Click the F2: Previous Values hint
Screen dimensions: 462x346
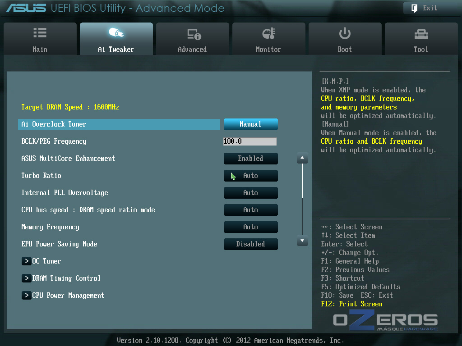pyautogui.click(x=355, y=269)
